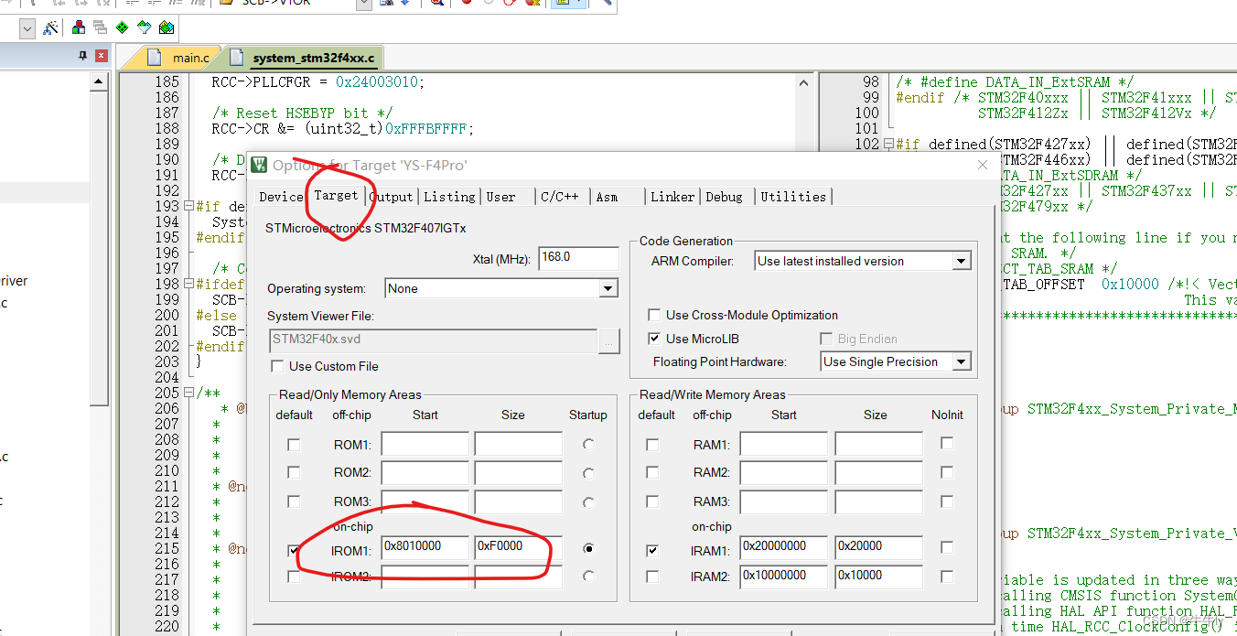Click the Find in Files magnifier icon

pyautogui.click(x=436, y=3)
